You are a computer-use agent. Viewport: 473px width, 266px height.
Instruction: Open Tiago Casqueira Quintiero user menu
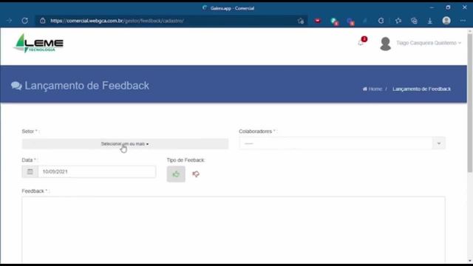pos(429,43)
